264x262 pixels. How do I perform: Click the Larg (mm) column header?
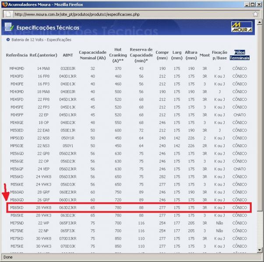coord(177,55)
